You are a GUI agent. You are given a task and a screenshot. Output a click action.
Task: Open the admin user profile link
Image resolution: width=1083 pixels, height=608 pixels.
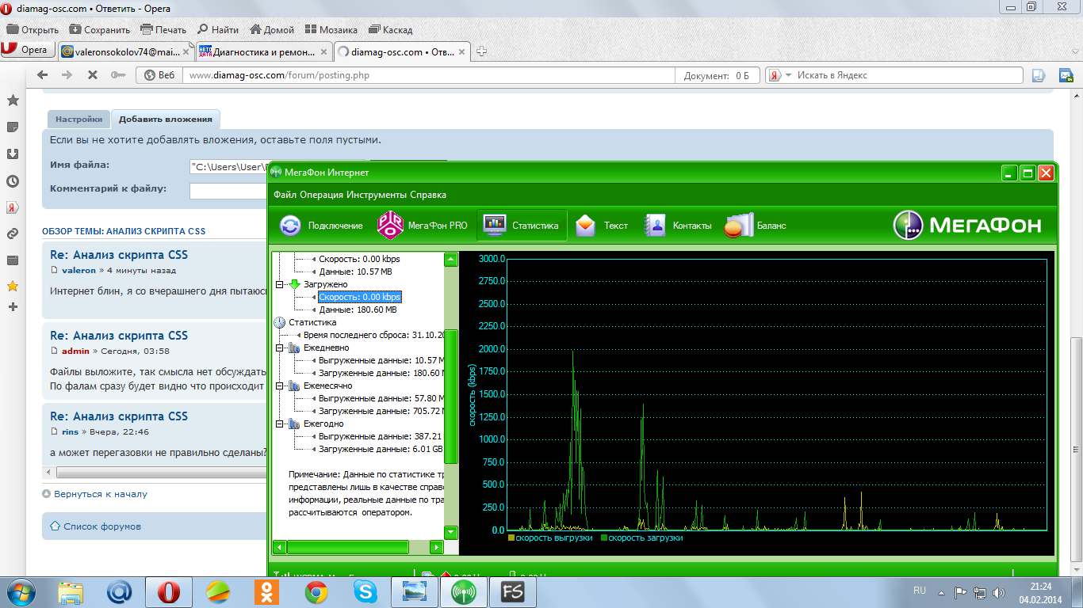click(75, 351)
